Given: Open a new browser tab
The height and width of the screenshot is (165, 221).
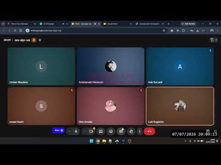Looking at the screenshot, I should tap(169, 24).
